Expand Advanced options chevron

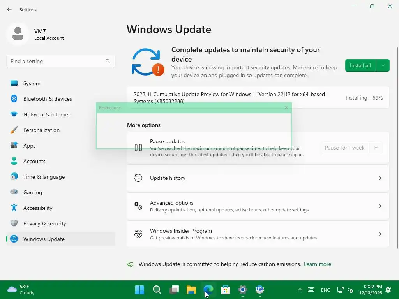pos(380,206)
